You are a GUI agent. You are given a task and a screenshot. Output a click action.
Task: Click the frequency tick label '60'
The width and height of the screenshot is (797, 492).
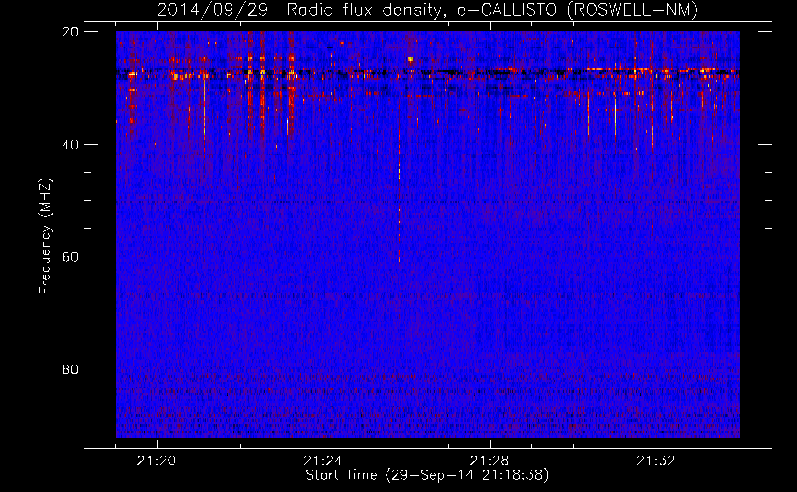click(70, 257)
